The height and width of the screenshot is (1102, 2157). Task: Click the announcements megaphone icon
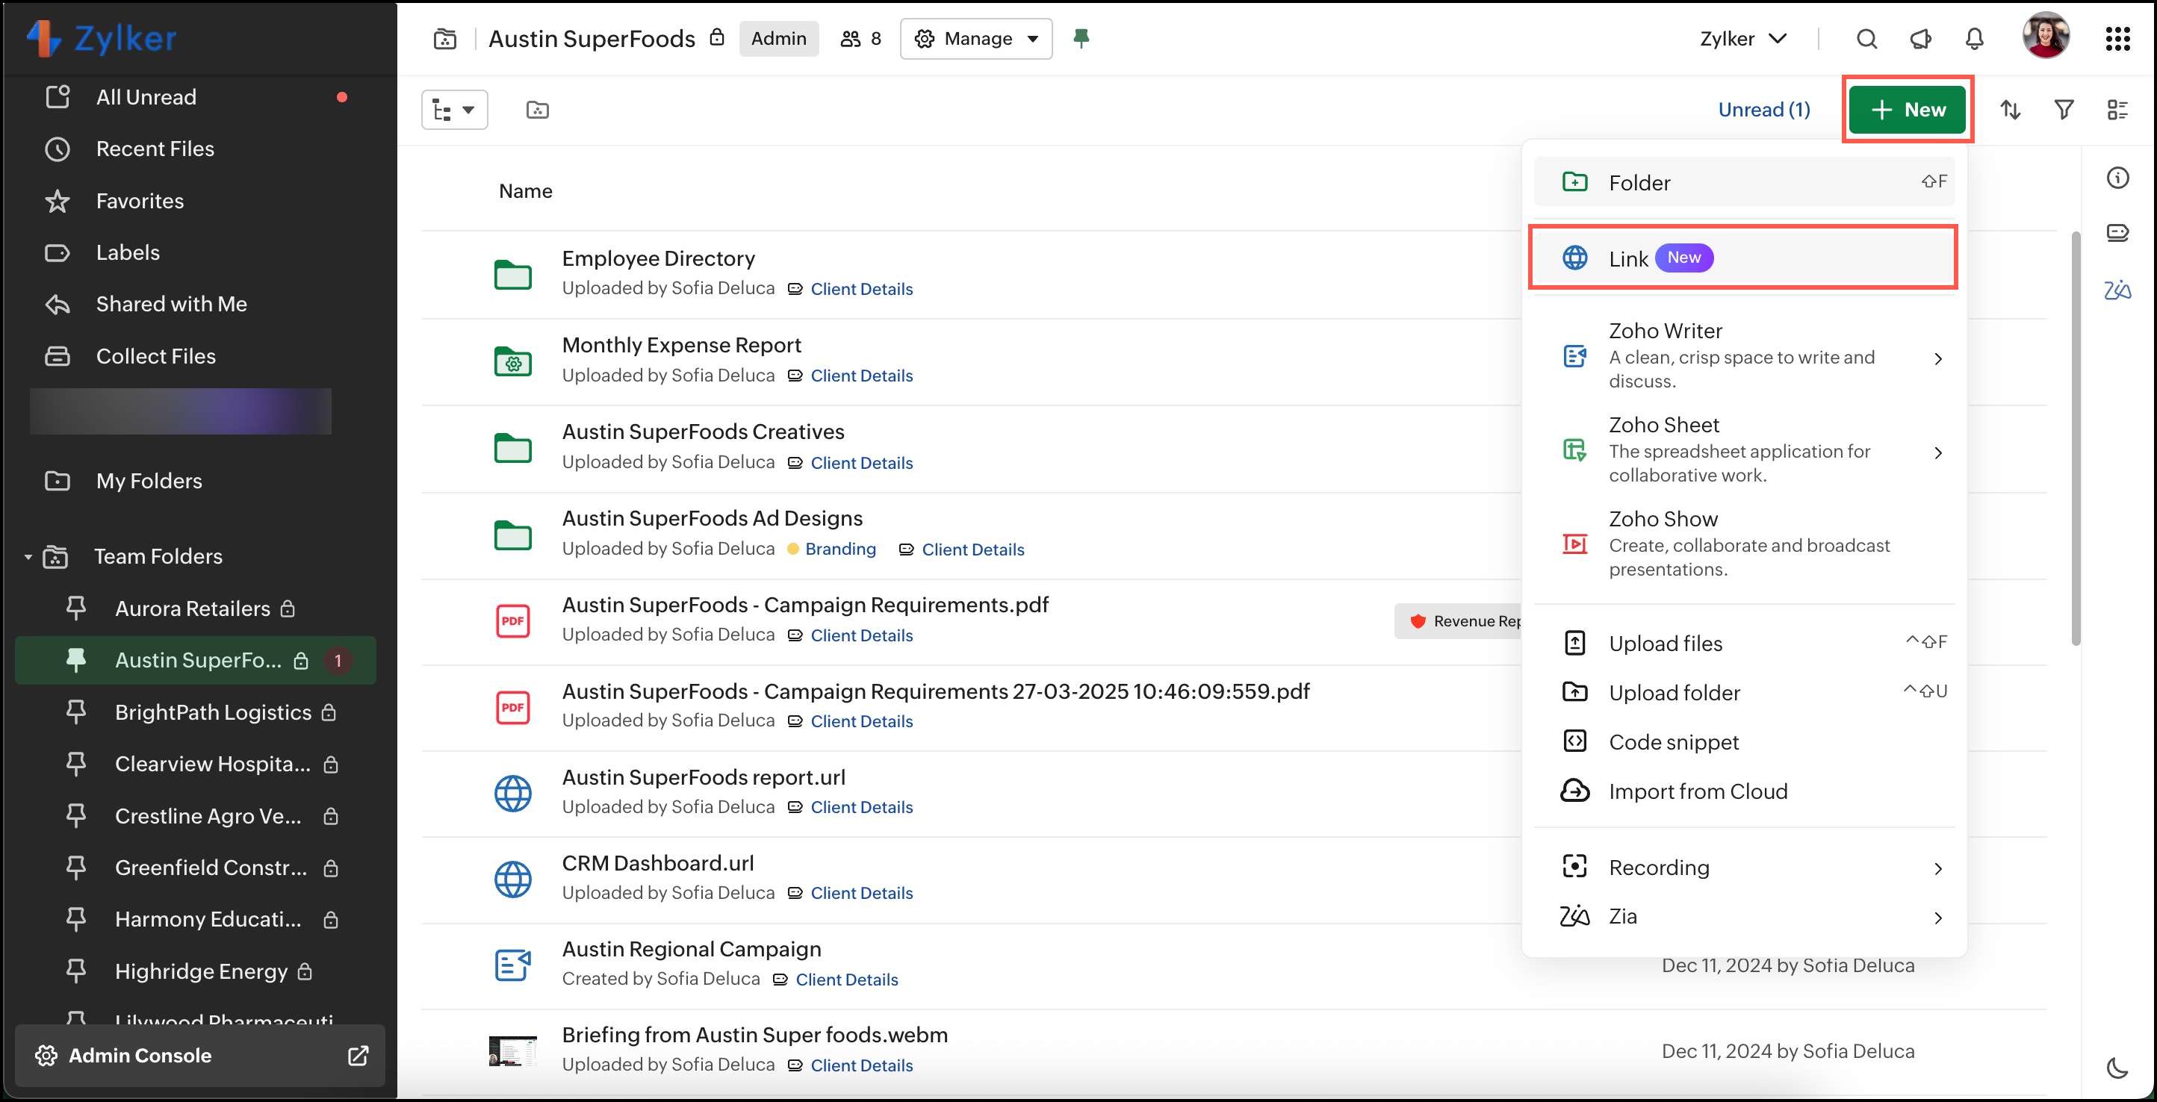tap(1920, 39)
